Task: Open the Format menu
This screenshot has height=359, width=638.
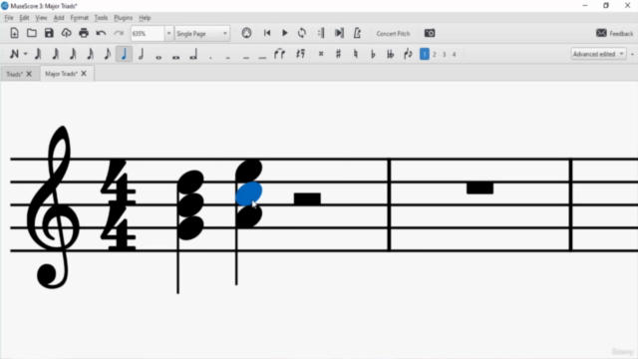Action: [x=80, y=18]
